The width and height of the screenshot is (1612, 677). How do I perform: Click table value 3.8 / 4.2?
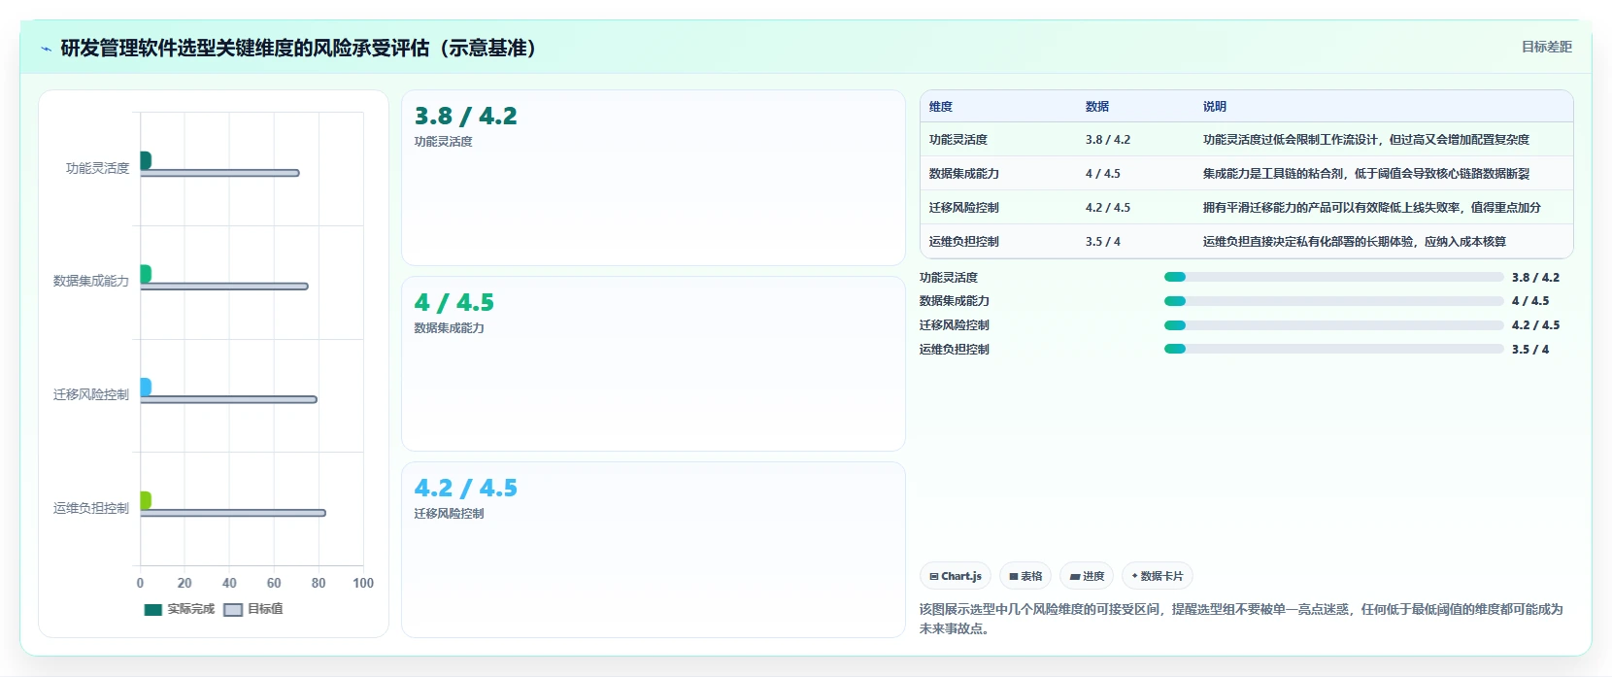click(1107, 140)
